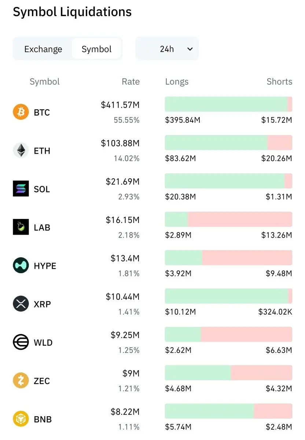Open the LAB token icon

coord(21,227)
